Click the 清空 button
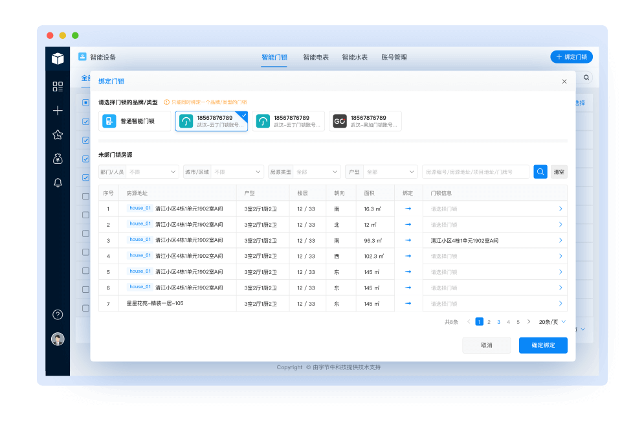644x421 pixels. (559, 172)
